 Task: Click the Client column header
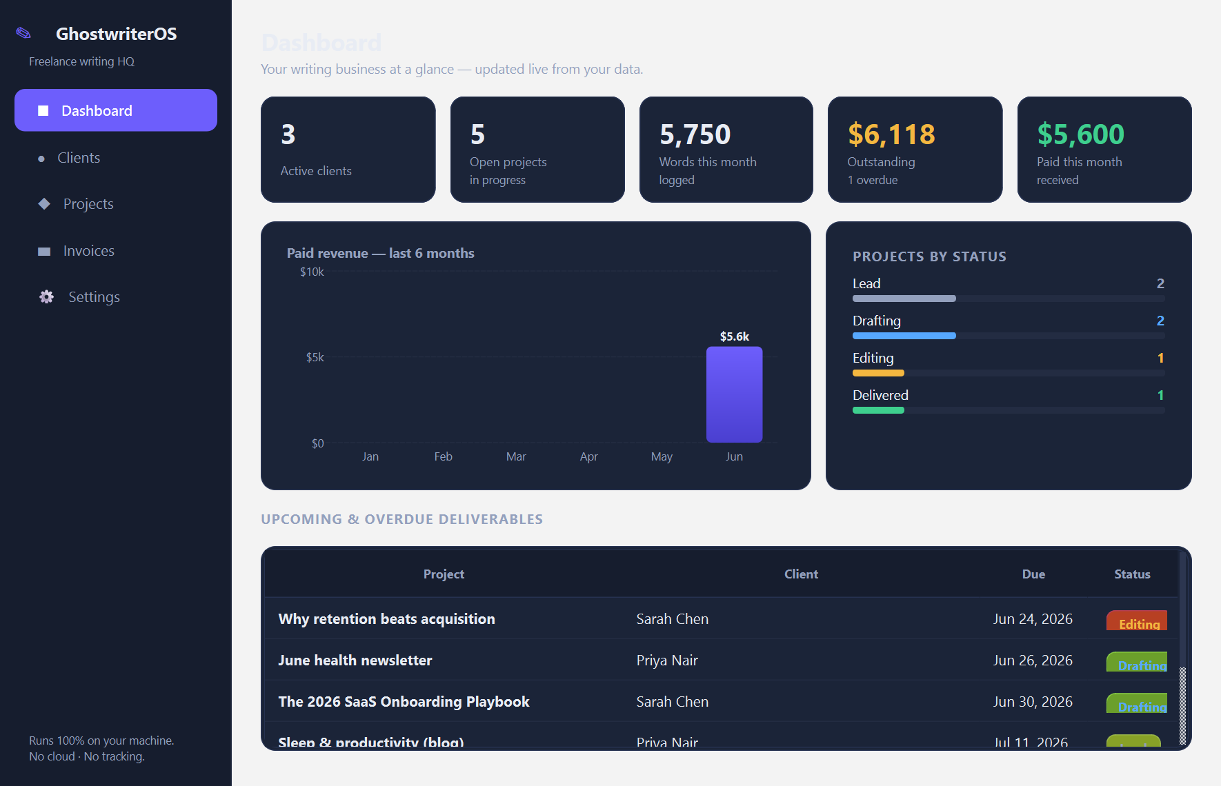(801, 574)
